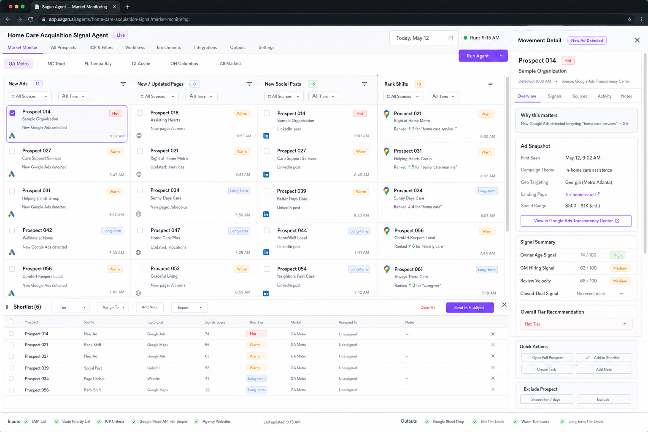Click the LinkedIn icon on Prospect 014 social card

[266, 136]
